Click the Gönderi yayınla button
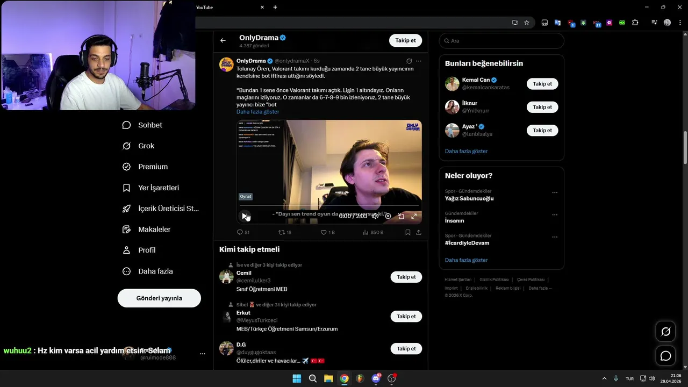688x387 pixels. click(159, 298)
